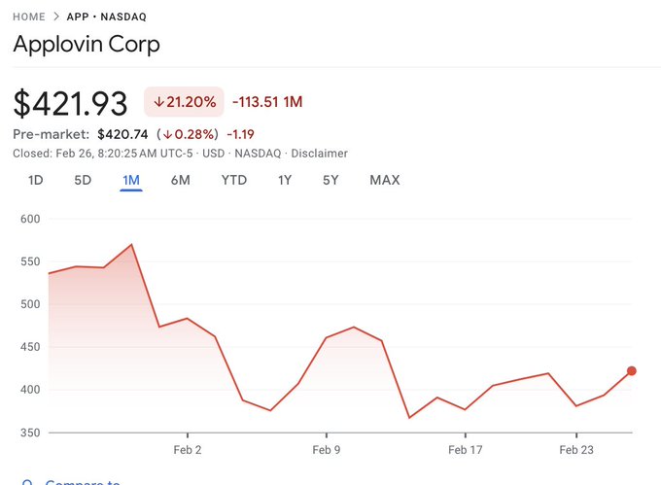
Task: Choose the 1Y chart range
Action: (x=285, y=180)
